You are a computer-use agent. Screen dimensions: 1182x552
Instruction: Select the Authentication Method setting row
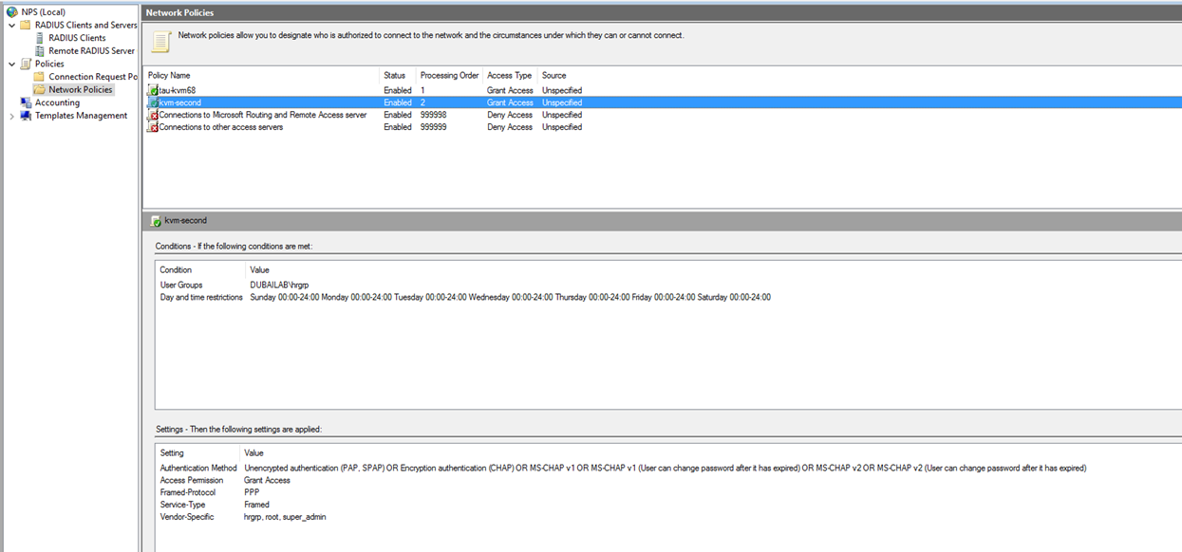point(198,468)
